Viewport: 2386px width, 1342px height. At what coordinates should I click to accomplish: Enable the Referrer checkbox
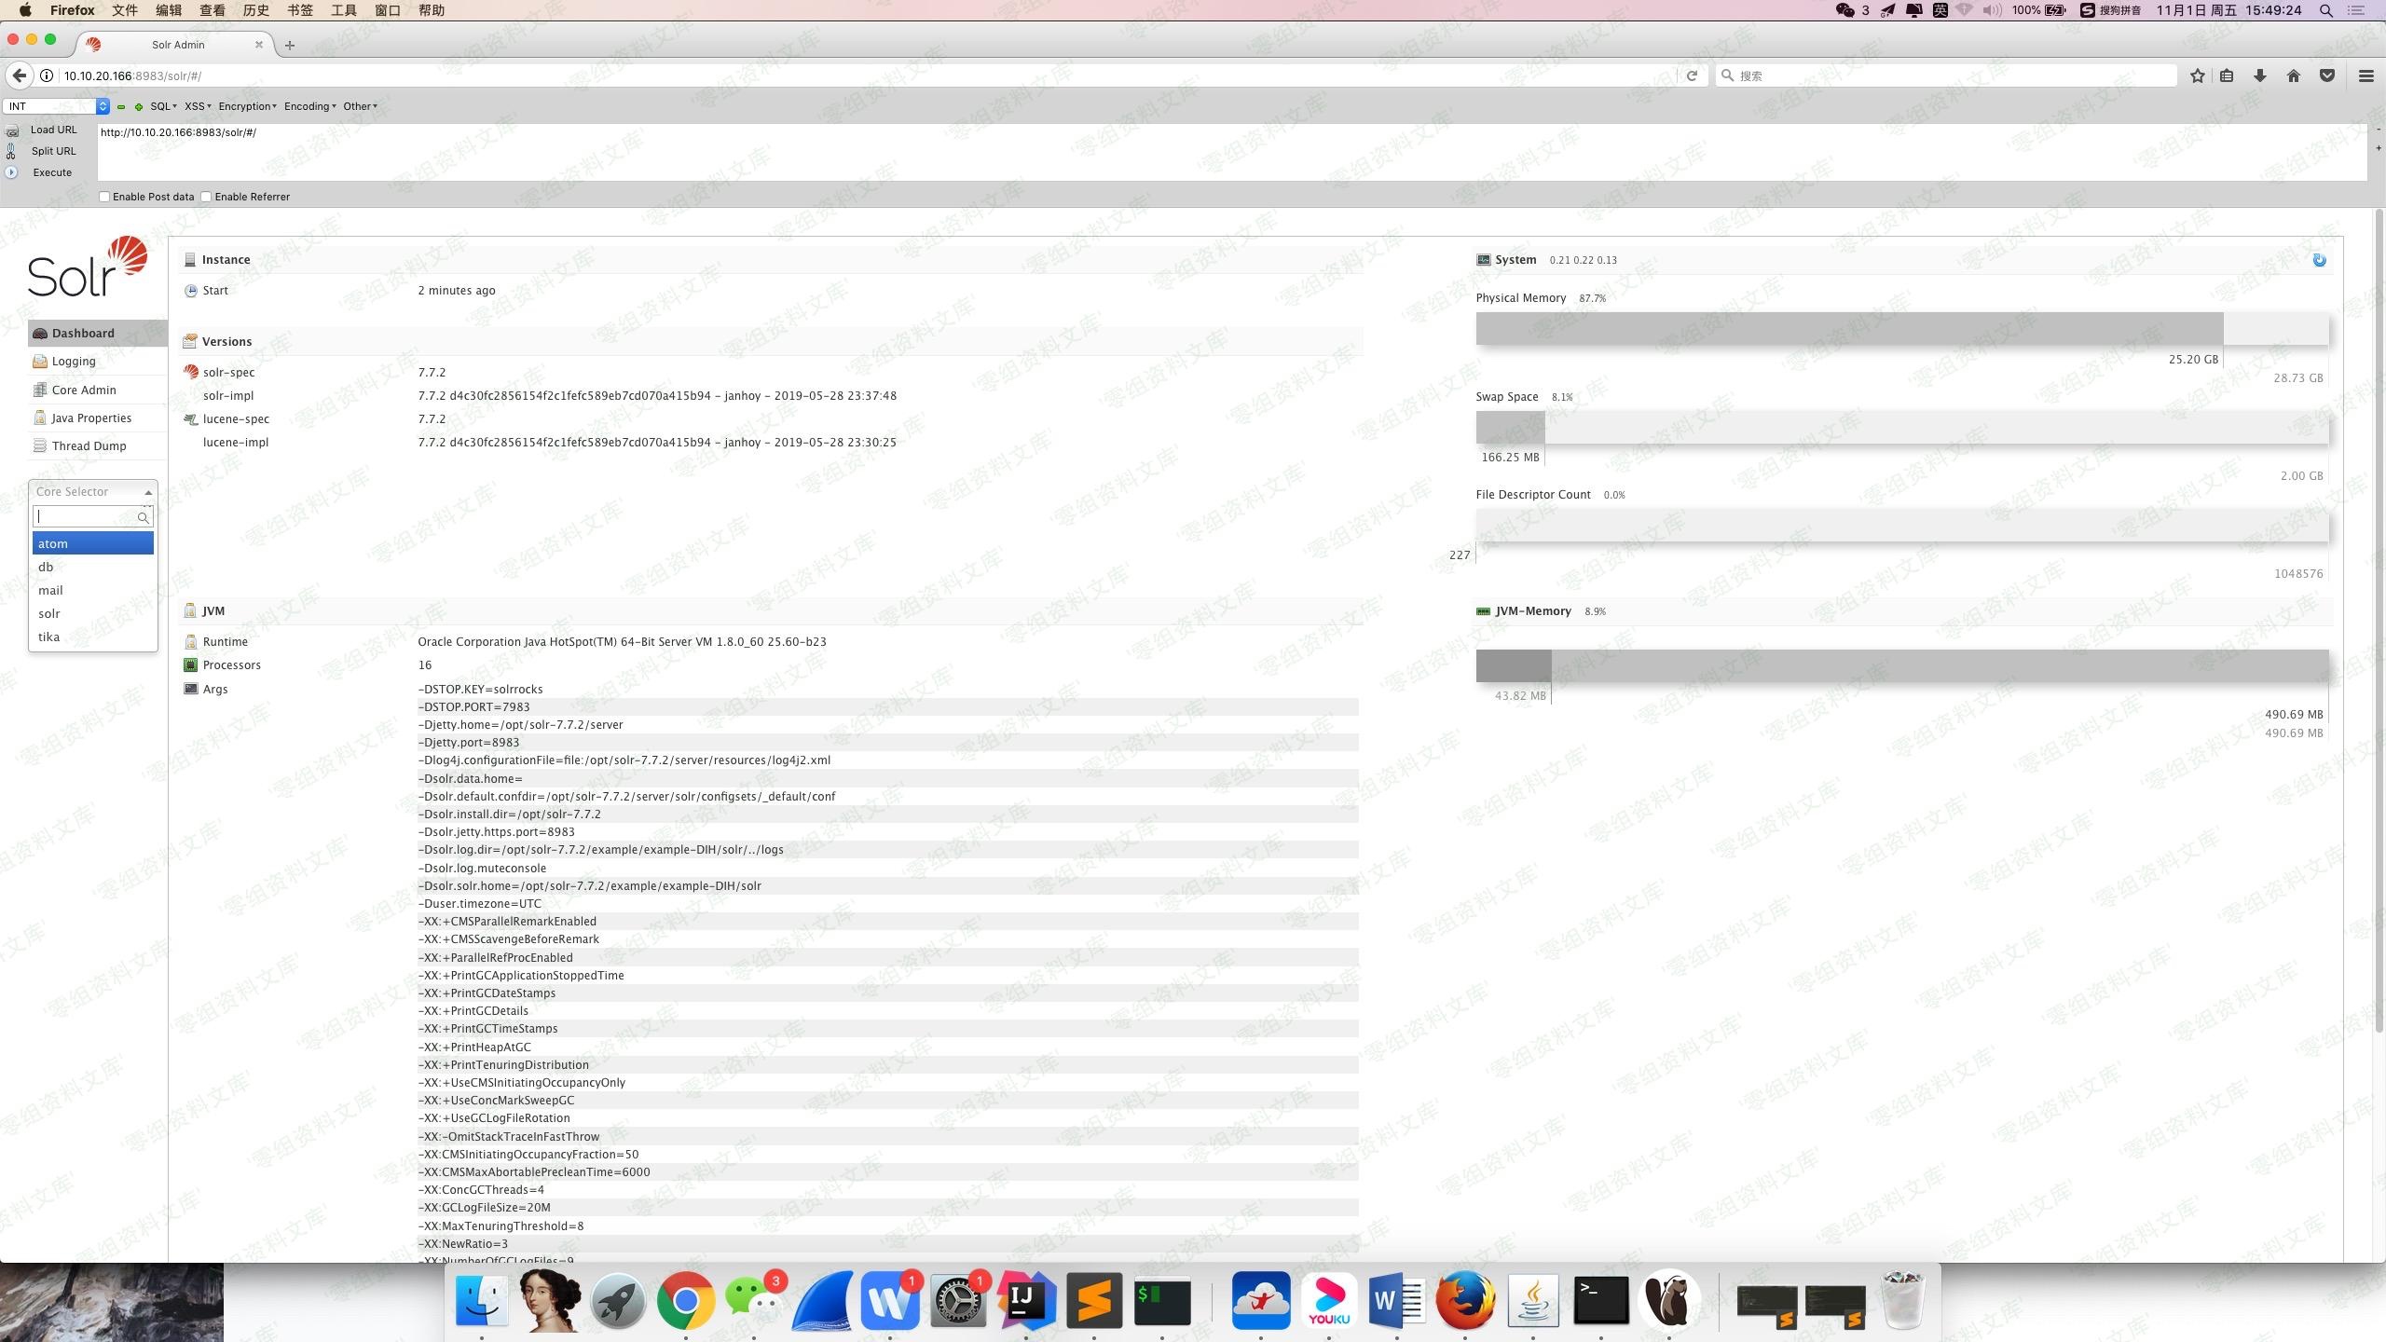(x=207, y=197)
